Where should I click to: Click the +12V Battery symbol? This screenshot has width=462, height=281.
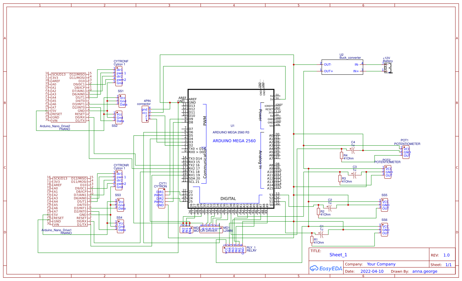pyautogui.click(x=388, y=68)
